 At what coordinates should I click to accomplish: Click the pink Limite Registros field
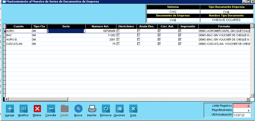[242, 106]
